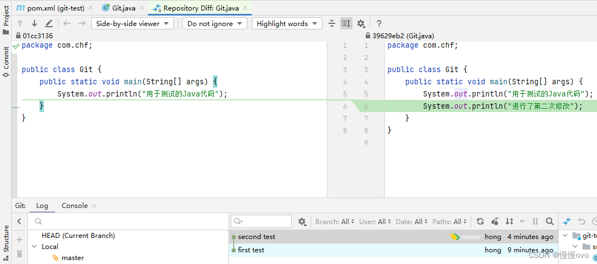Open log options gear menu
Image resolution: width=597 pixels, height=264 pixels.
click(302, 221)
